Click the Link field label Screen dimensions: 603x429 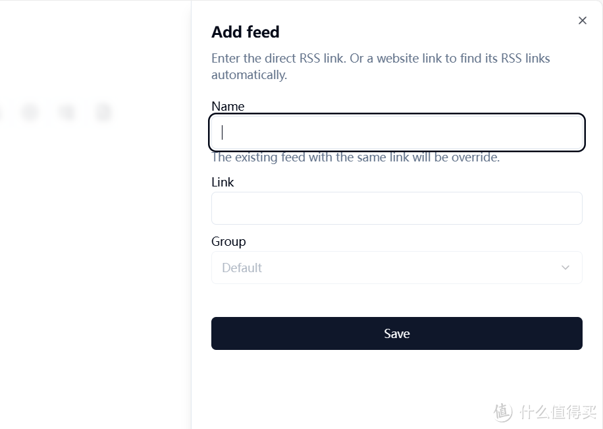[223, 182]
